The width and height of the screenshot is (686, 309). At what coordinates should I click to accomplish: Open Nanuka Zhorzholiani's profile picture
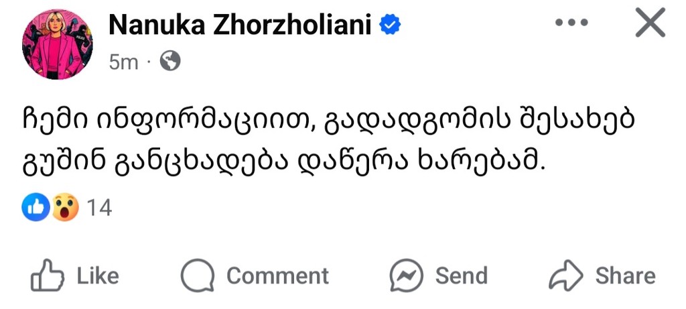pyautogui.click(x=58, y=46)
